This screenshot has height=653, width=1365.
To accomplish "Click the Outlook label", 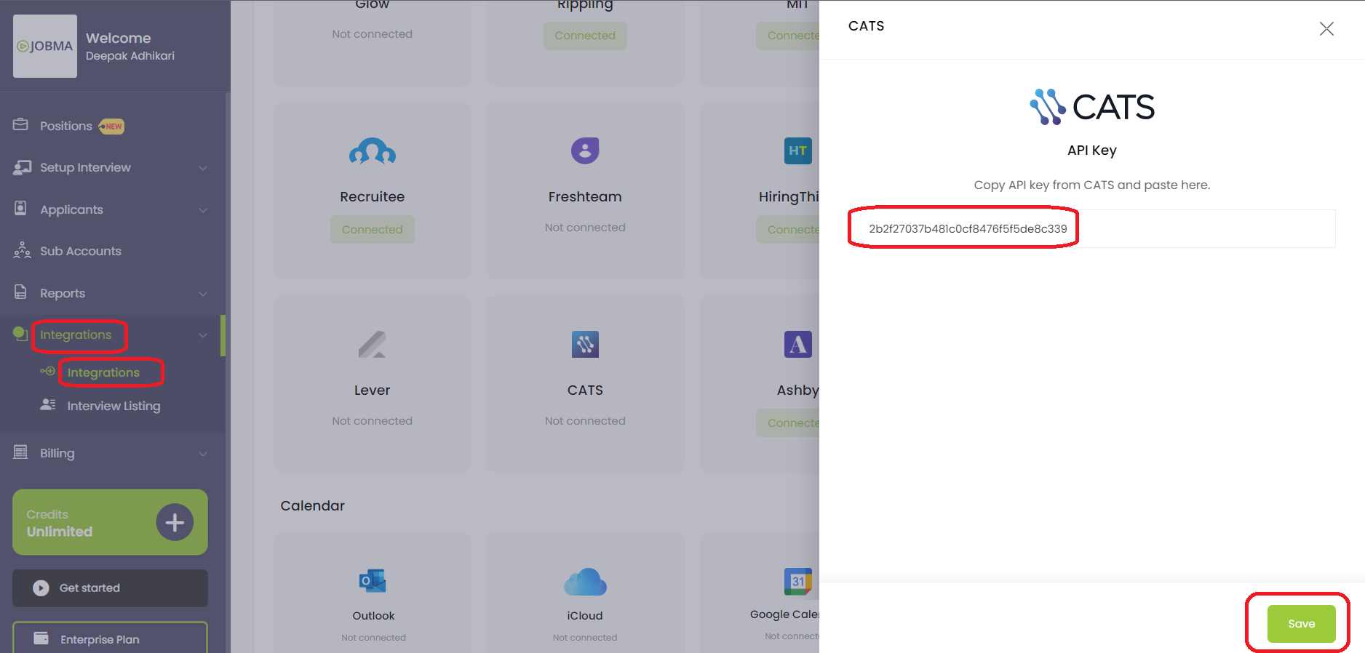I will coord(374,616).
